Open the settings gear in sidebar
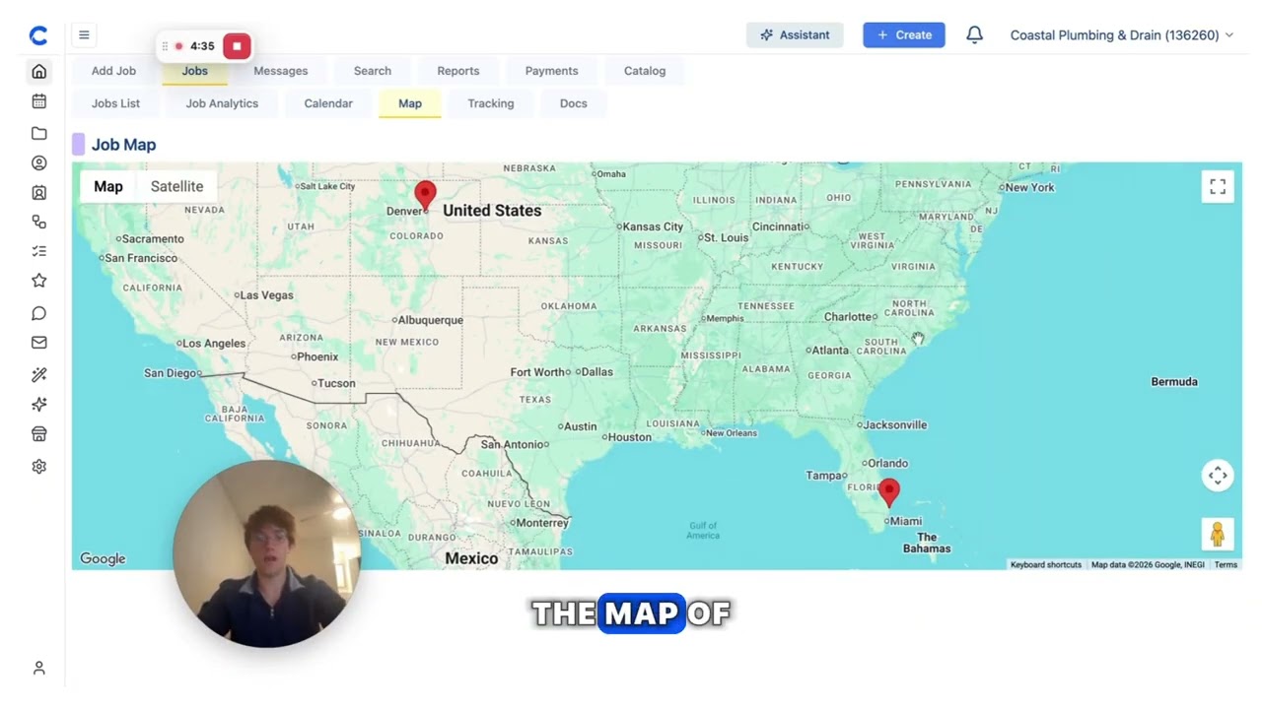This screenshot has width=1262, height=709. pyautogui.click(x=38, y=467)
